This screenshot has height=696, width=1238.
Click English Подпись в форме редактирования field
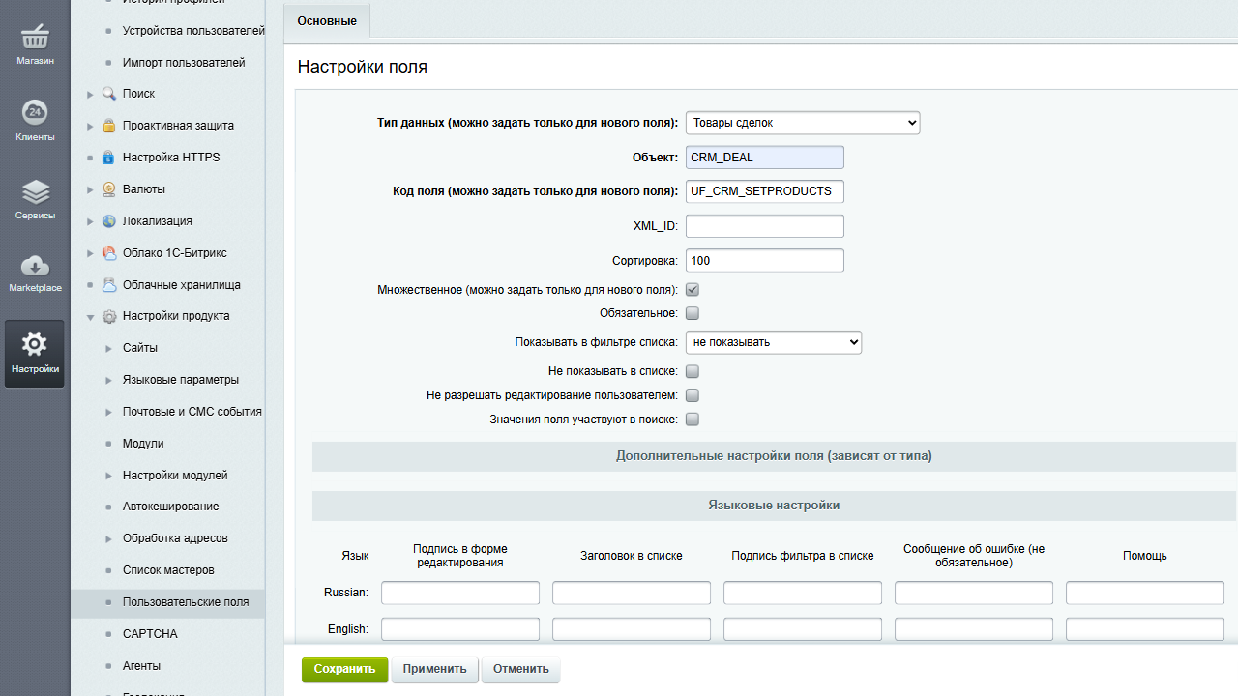[x=460, y=629]
